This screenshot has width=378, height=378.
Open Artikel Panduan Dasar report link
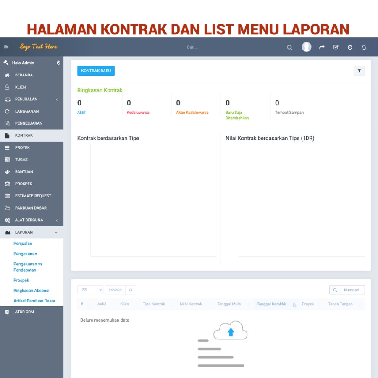point(34,301)
